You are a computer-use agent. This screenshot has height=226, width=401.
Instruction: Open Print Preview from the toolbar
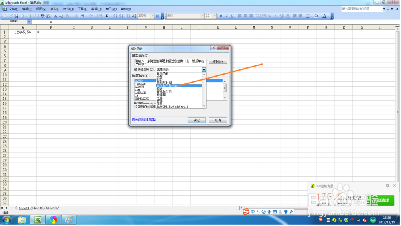[35, 16]
